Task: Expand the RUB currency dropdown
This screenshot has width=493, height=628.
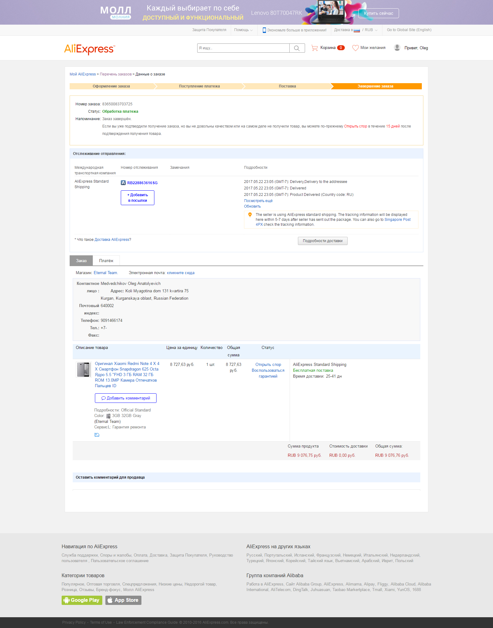Action: (371, 30)
